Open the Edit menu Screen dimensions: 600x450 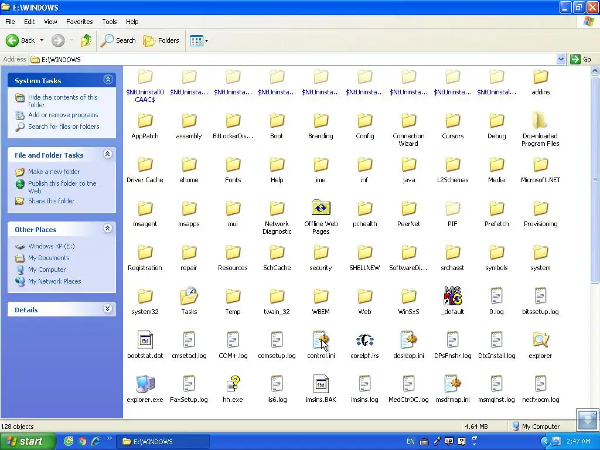(x=29, y=22)
